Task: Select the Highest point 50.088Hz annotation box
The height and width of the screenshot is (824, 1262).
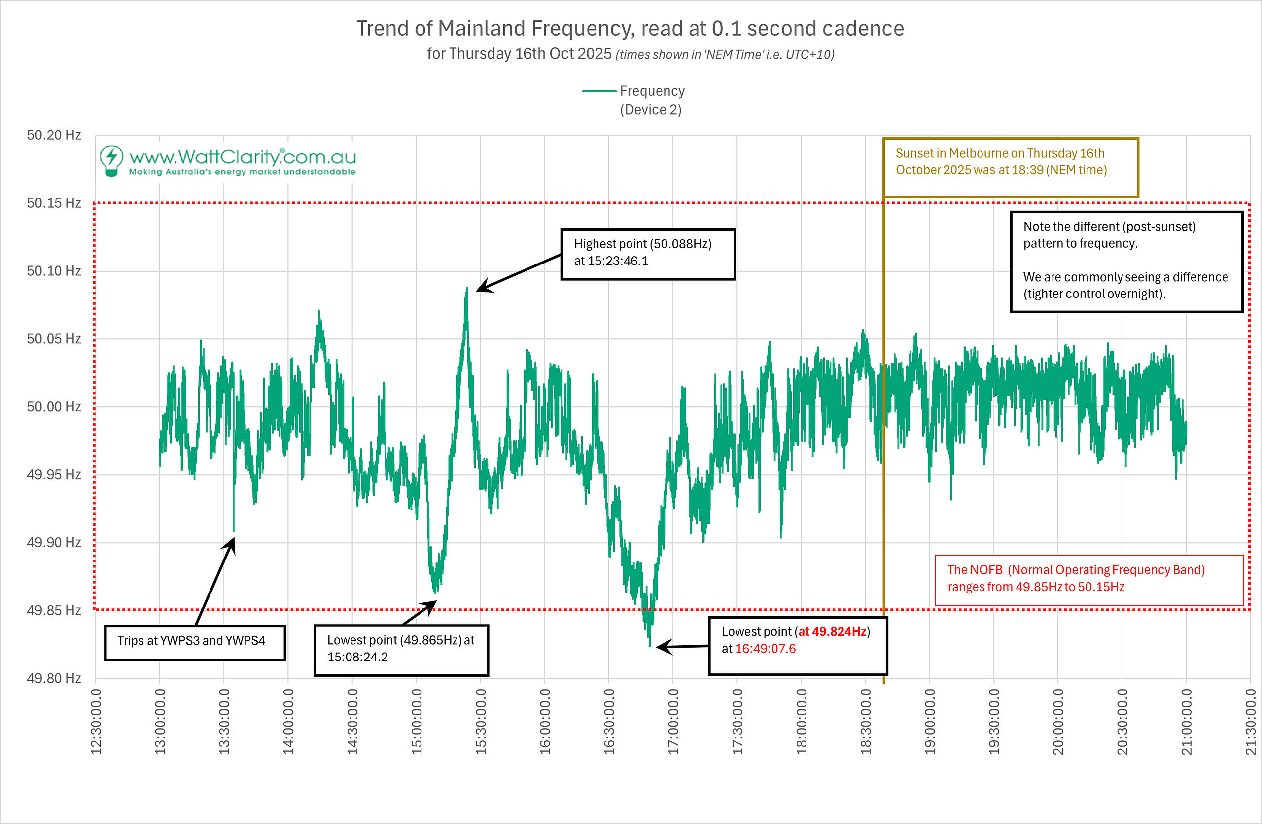Action: (647, 254)
